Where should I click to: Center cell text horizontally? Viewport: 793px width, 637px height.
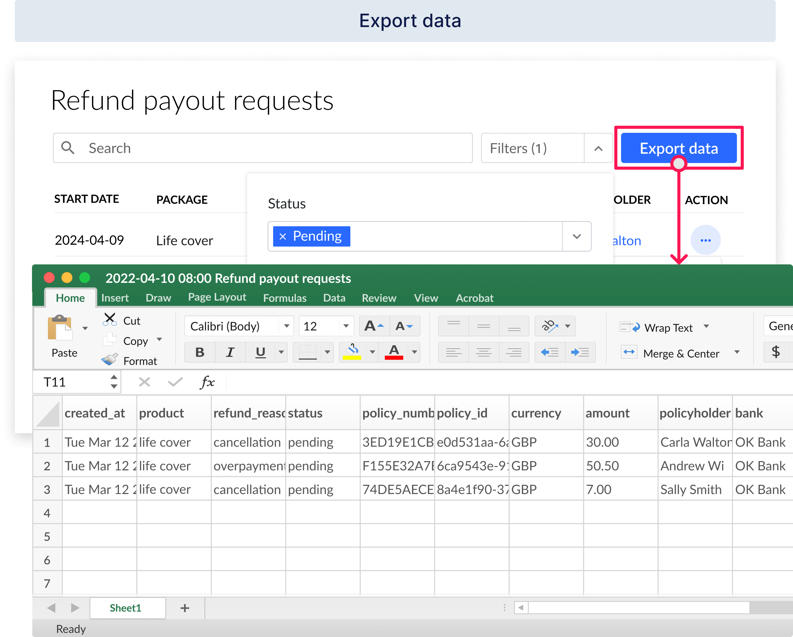coord(484,352)
